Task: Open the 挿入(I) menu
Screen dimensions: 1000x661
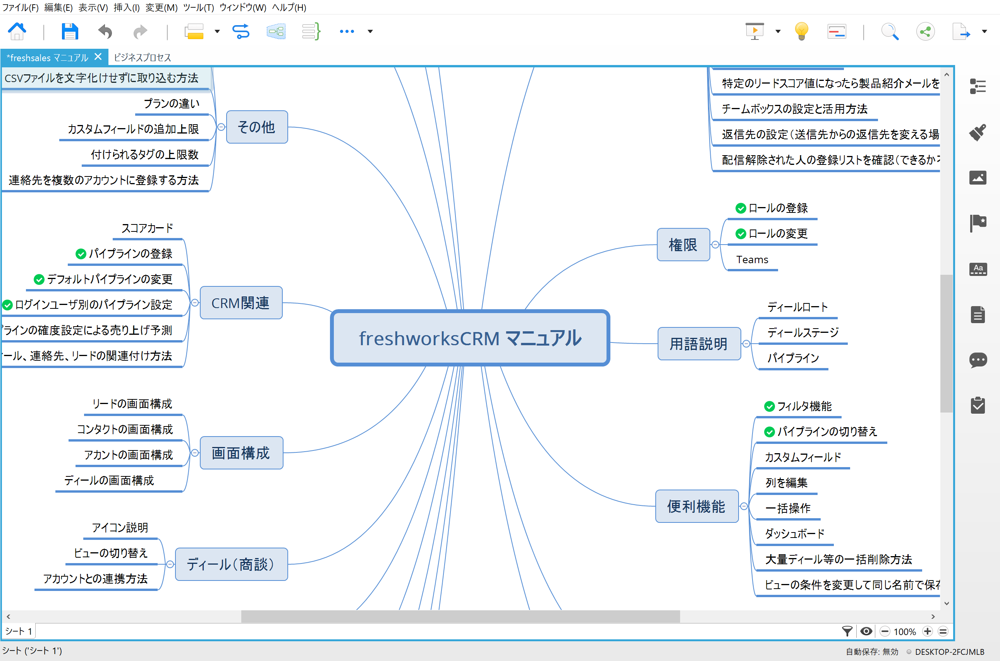Action: [x=127, y=7]
